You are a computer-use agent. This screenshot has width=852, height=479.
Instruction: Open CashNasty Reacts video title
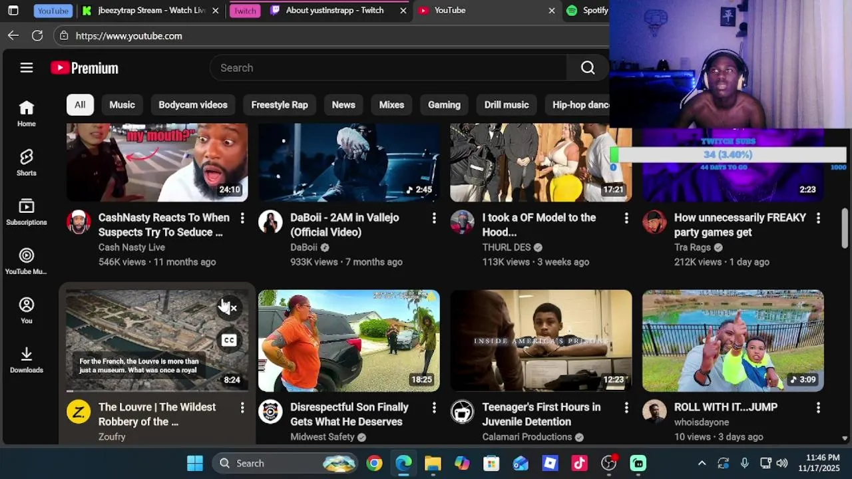tap(164, 225)
